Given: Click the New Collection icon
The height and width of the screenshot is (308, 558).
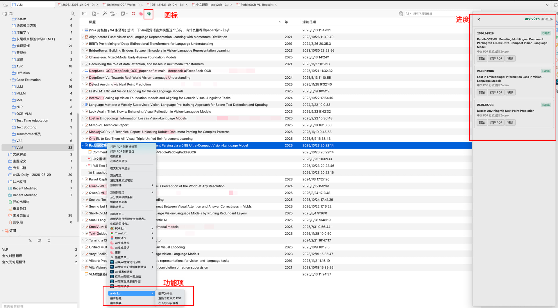Looking at the screenshot, I should (x=5, y=14).
